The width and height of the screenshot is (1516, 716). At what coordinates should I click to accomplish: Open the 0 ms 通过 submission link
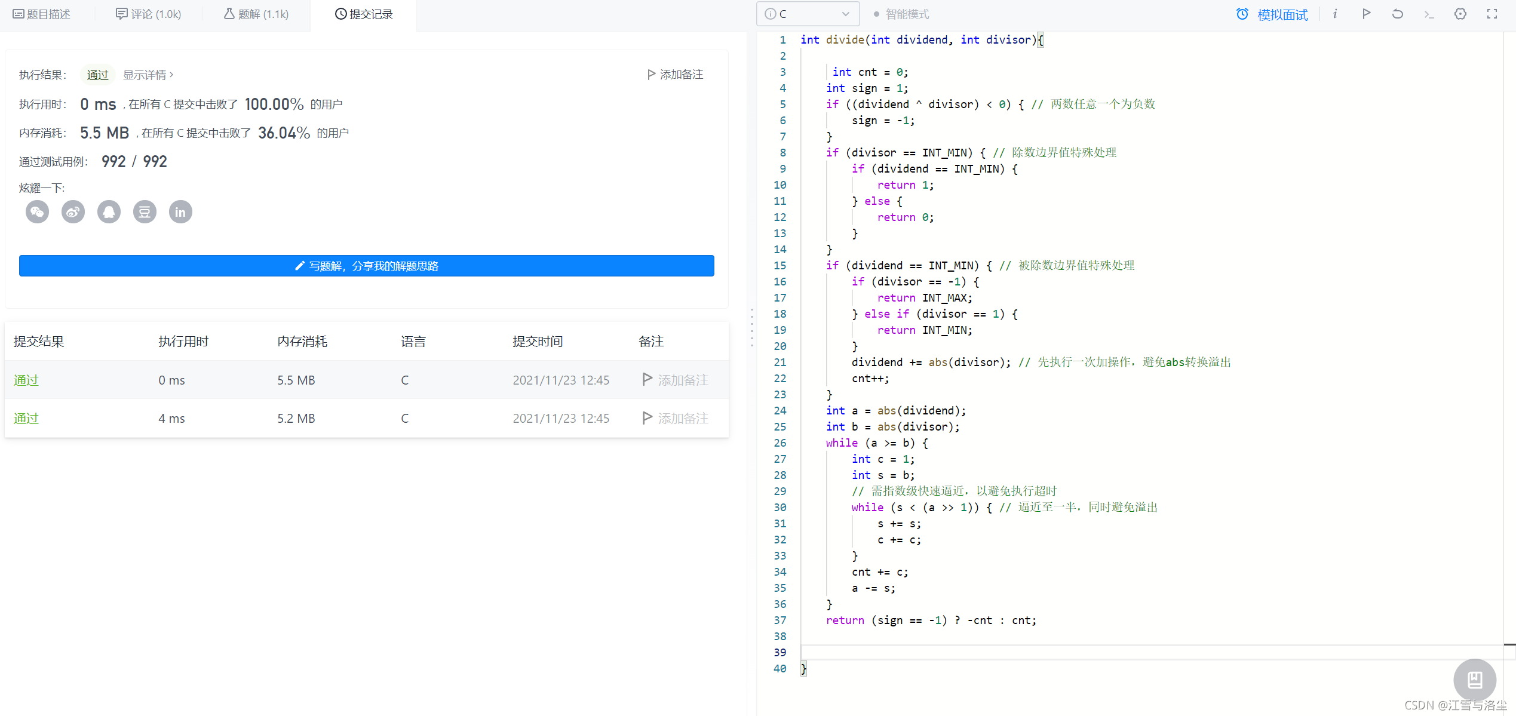26,380
